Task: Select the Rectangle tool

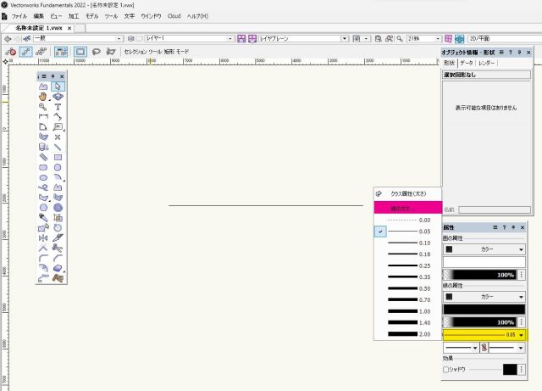Action: point(58,157)
